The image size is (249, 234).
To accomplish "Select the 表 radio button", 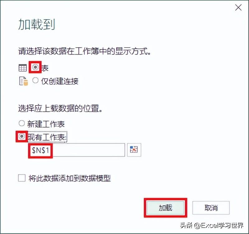I will point(35,67).
